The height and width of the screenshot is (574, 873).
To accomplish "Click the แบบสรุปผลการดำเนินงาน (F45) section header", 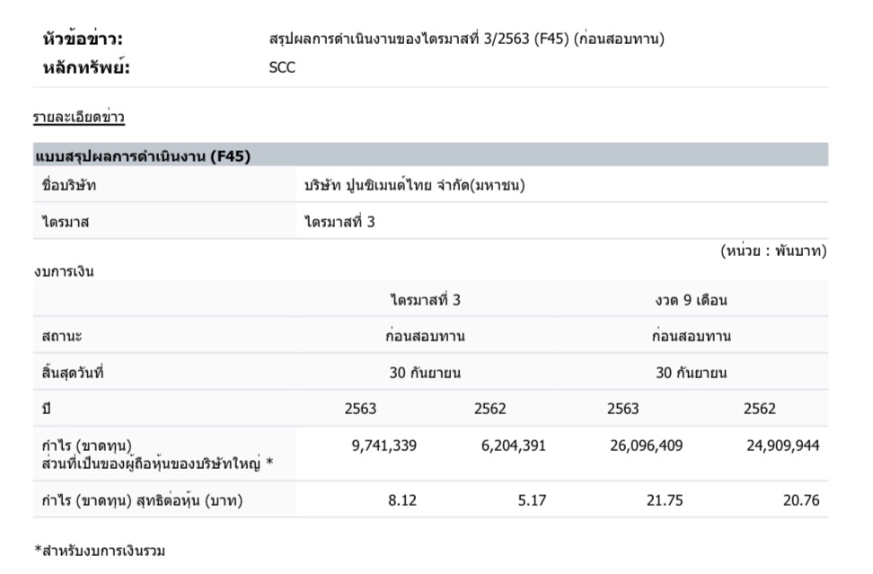I will [x=142, y=156].
